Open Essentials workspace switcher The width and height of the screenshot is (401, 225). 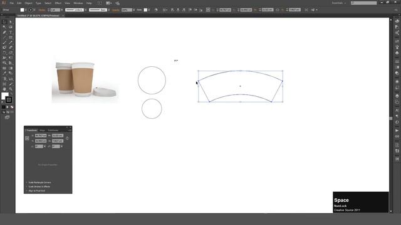[x=339, y=3]
